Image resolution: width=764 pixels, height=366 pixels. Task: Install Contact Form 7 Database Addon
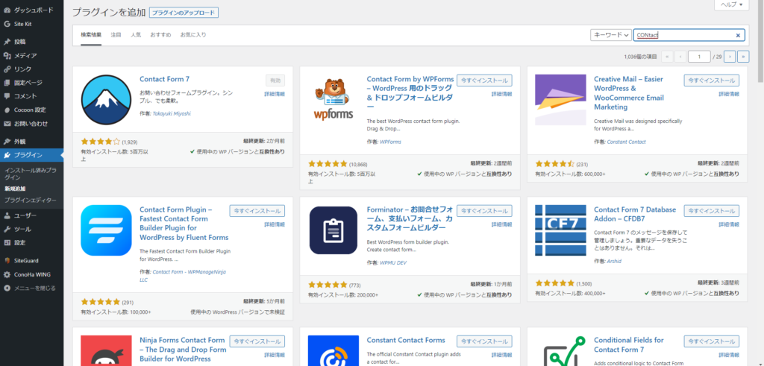coord(712,211)
